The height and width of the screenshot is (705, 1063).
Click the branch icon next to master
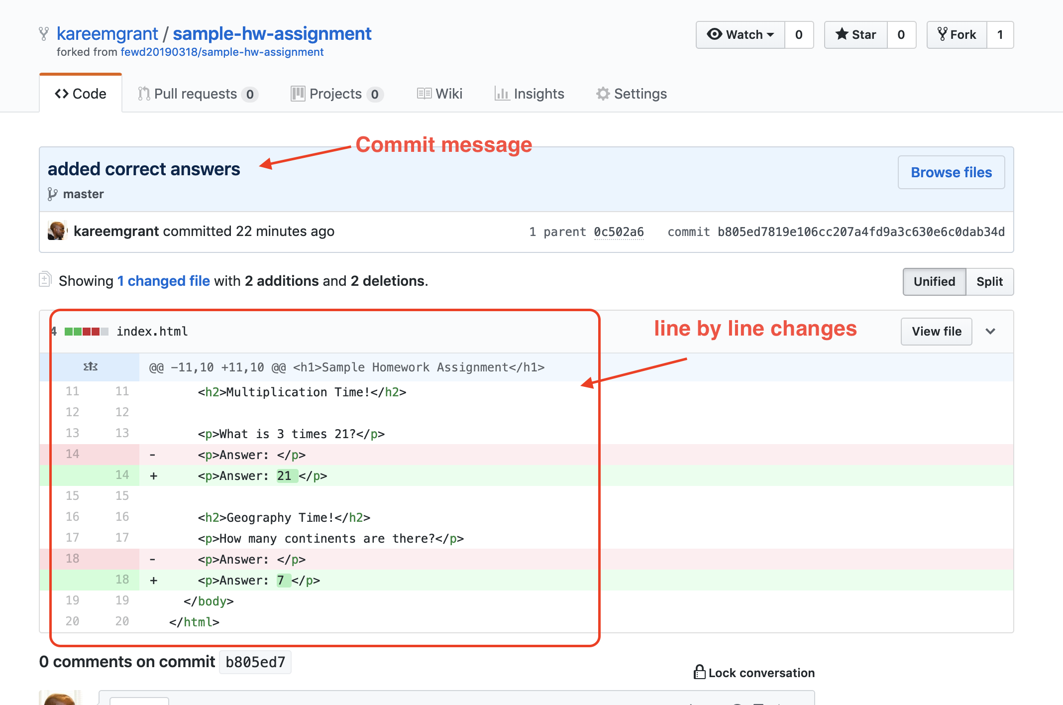(52, 194)
